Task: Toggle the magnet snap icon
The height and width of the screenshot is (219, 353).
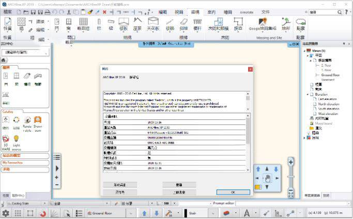Action: pos(43,213)
